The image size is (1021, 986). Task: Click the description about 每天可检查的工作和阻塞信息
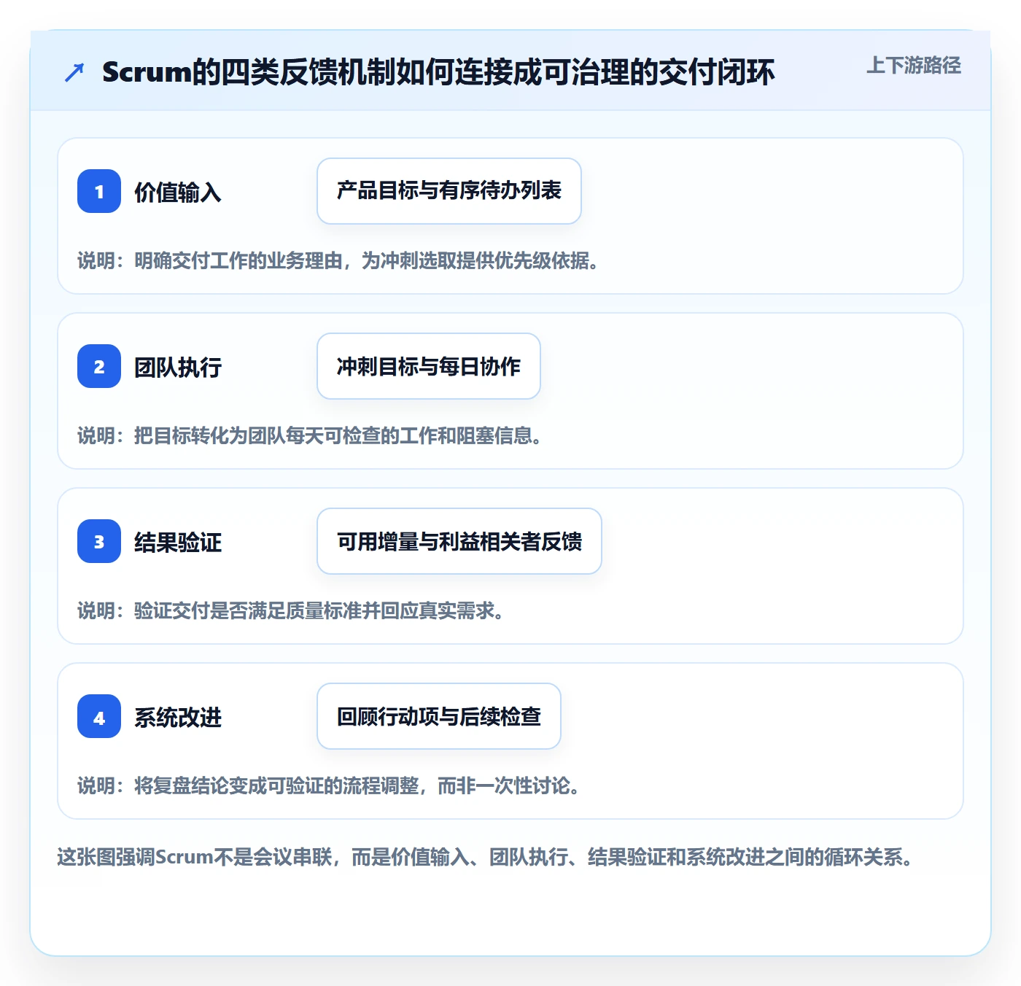coord(311,435)
